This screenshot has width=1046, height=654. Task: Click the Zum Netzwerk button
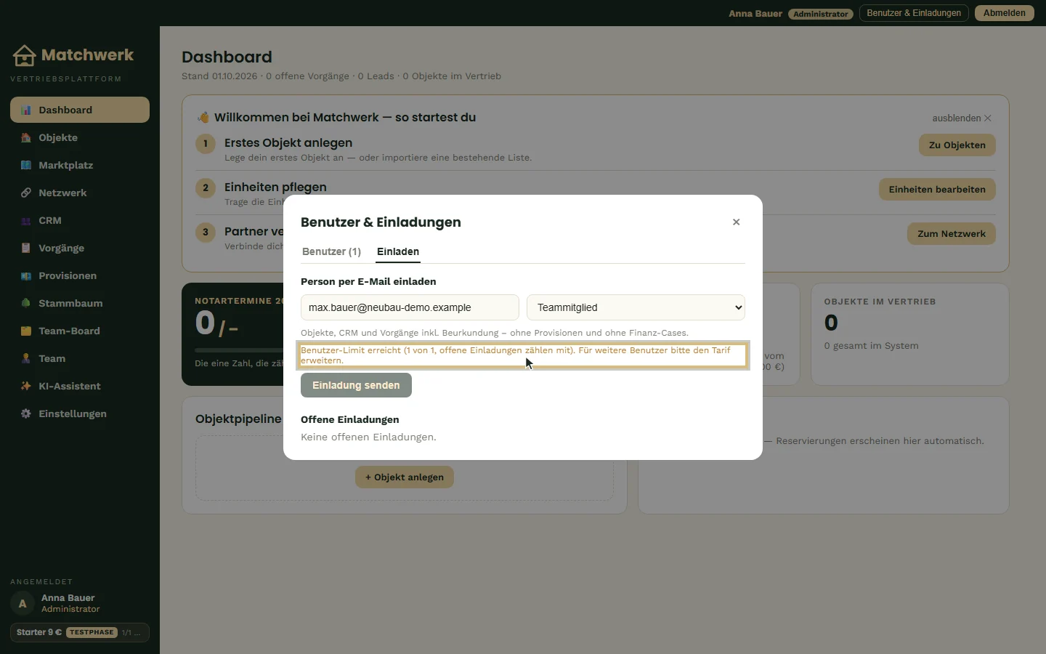[x=952, y=234]
